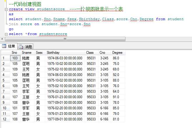Click the Degree cell 64.0
192x128 pixels.
(118, 91)
